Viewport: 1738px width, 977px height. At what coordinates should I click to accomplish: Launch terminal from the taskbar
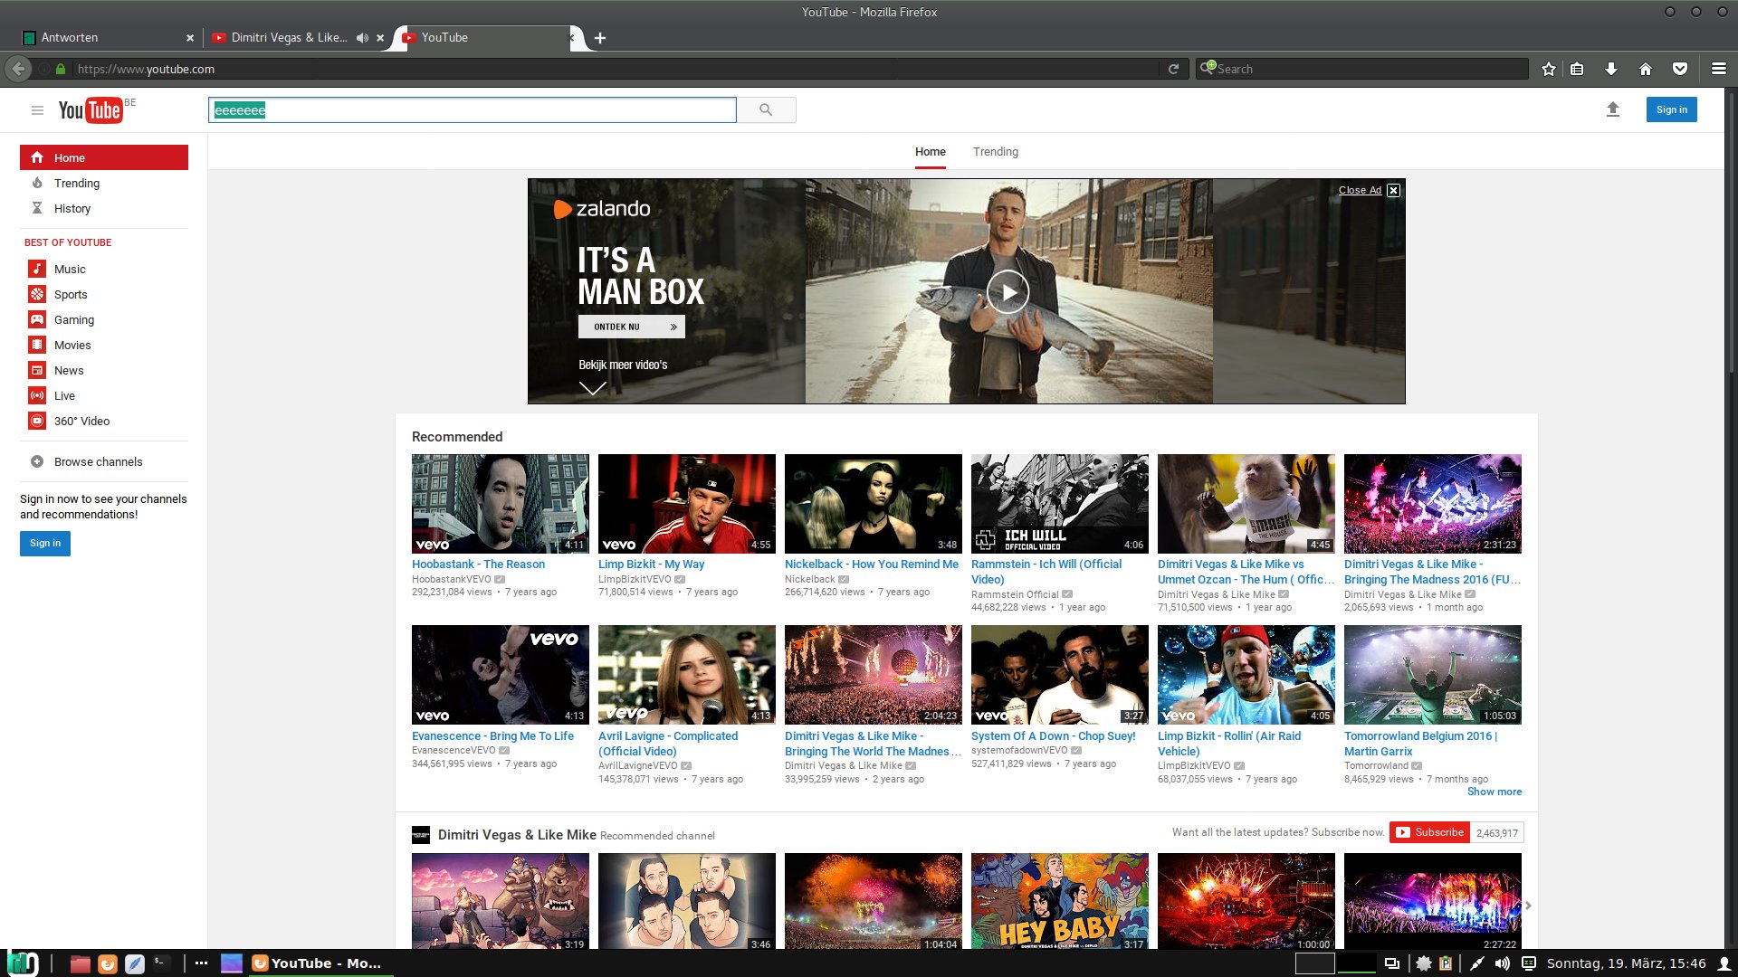pyautogui.click(x=161, y=963)
